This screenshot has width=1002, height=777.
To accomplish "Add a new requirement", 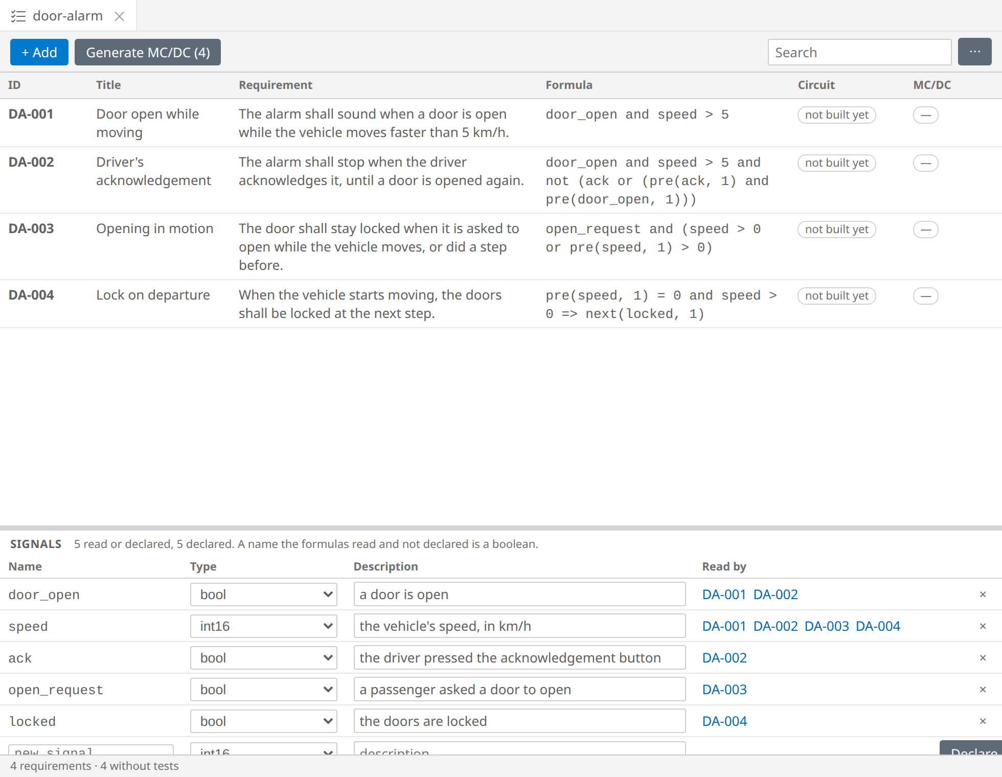I will click(39, 52).
